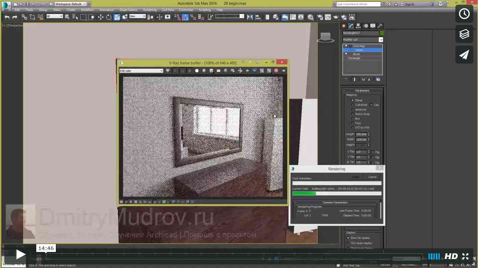Image resolution: width=478 pixels, height=268 pixels.
Task: Click the Select and Link chain icon
Action: [24, 17]
